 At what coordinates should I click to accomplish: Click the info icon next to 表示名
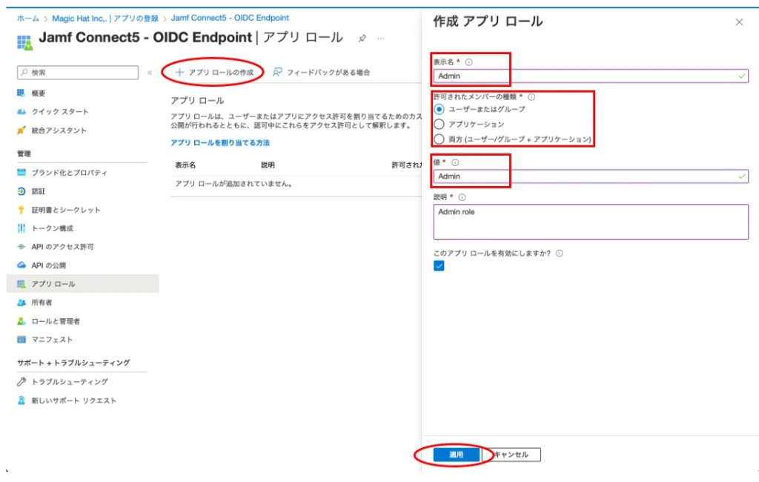point(468,62)
